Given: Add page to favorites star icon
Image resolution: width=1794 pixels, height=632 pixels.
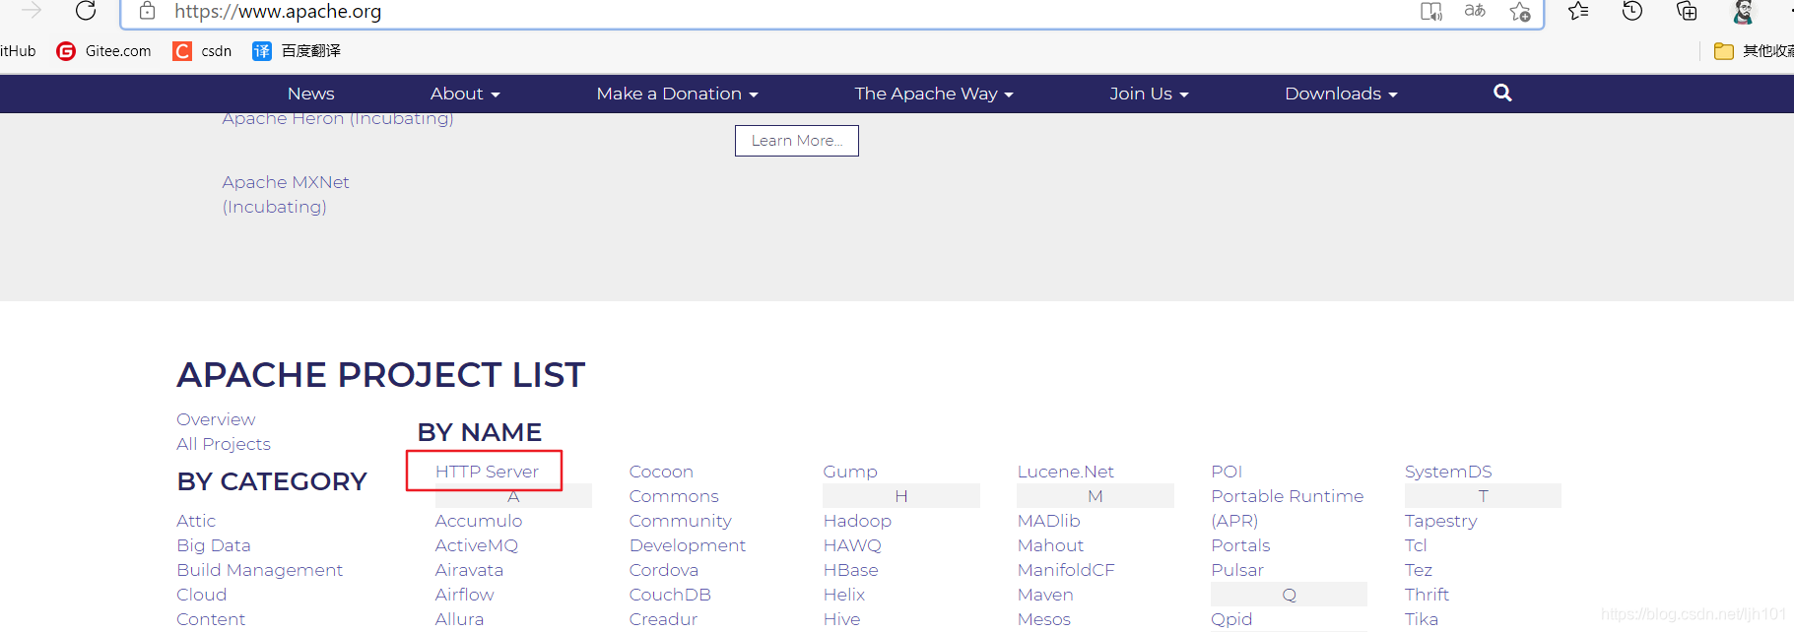Looking at the screenshot, I should [1520, 11].
